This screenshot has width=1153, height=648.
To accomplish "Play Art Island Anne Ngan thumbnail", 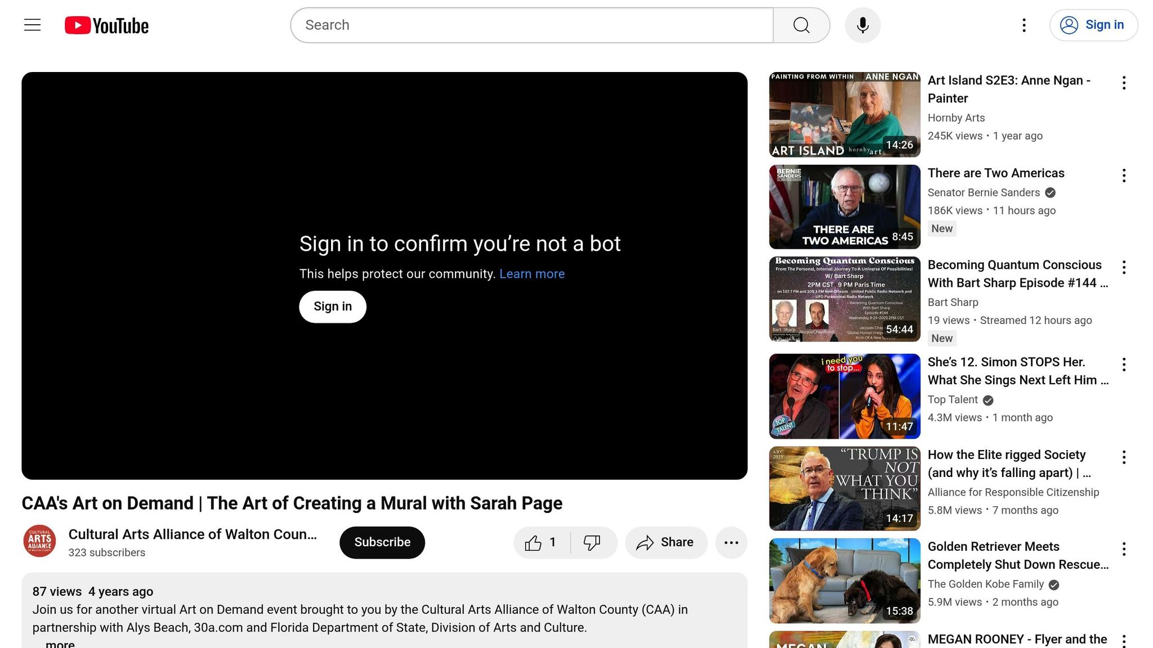I will point(844,114).
